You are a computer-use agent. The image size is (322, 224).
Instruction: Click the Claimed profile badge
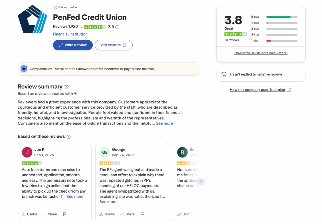click(65, 7)
